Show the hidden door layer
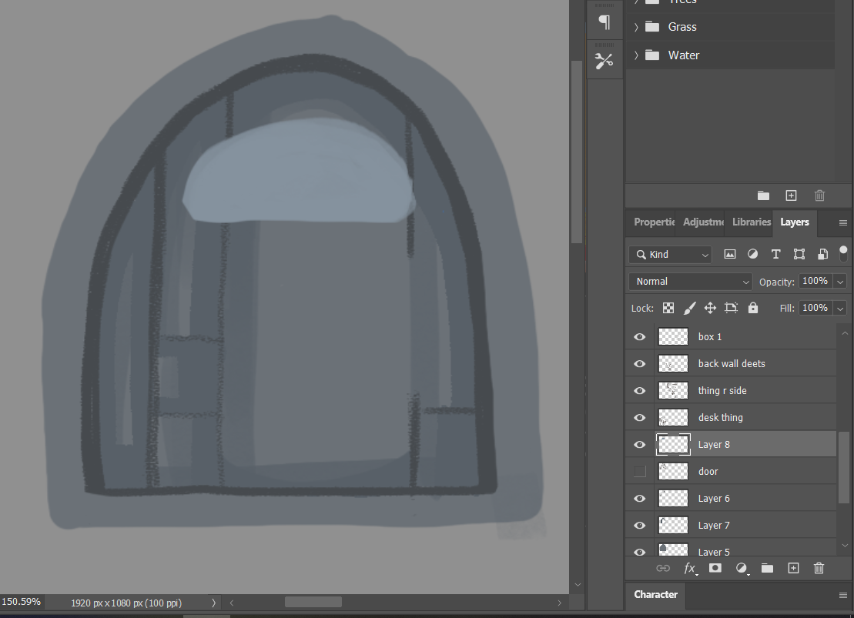 [639, 472]
